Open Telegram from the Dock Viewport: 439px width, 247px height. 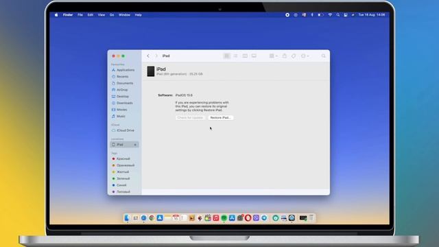(264, 218)
